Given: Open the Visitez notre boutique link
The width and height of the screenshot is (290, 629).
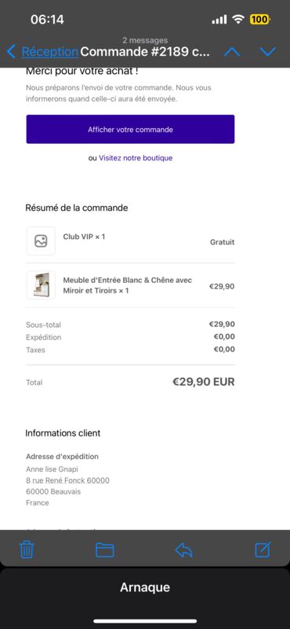Looking at the screenshot, I should pos(136,158).
